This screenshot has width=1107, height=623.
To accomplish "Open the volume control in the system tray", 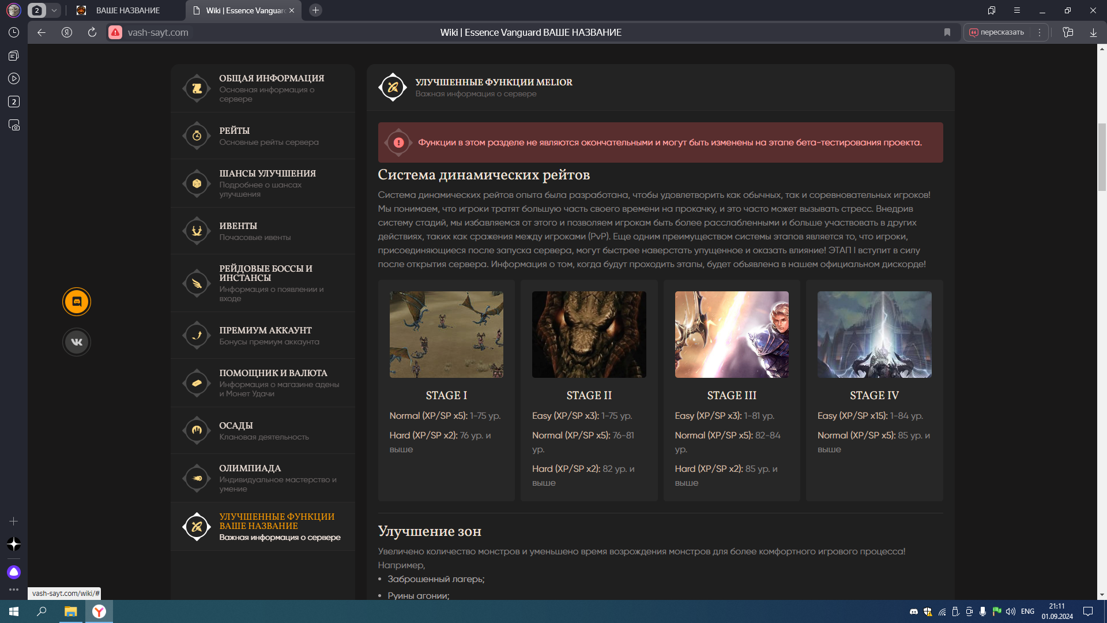I will click(x=1010, y=611).
